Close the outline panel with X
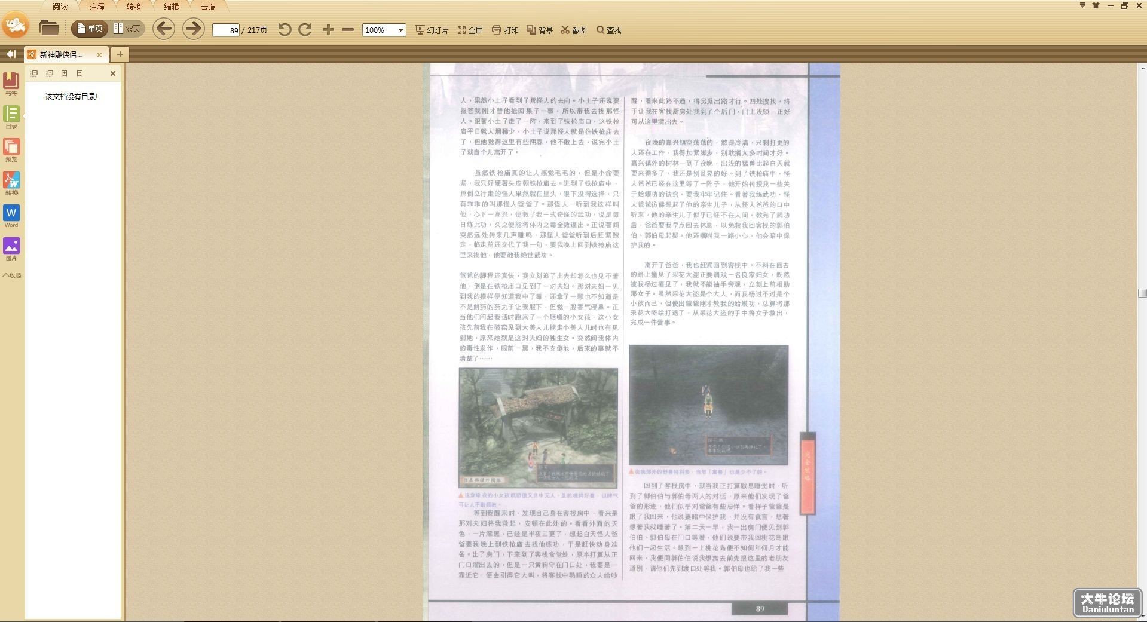 [x=113, y=73]
